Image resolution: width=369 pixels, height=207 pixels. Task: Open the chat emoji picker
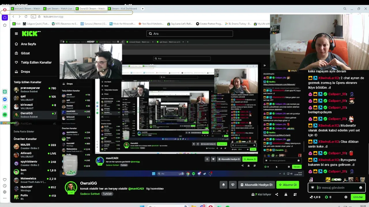tap(360, 188)
